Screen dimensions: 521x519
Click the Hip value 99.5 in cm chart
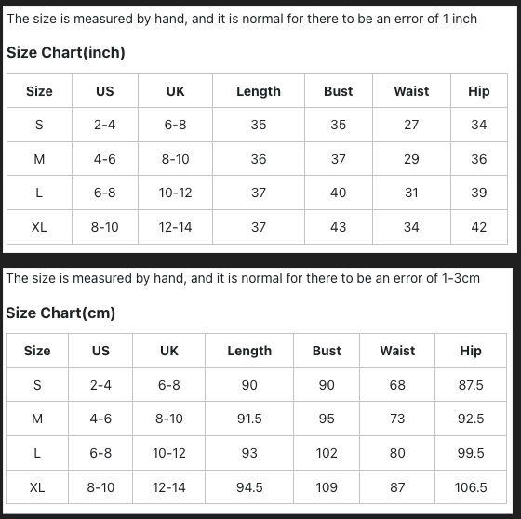(x=471, y=453)
